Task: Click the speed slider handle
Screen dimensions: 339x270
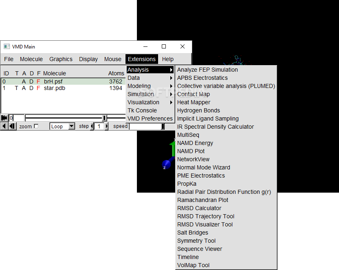Action: tap(163, 126)
